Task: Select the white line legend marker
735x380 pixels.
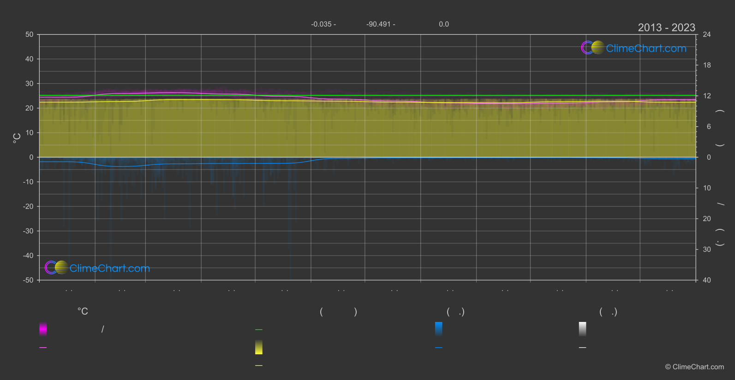Action: (583, 348)
